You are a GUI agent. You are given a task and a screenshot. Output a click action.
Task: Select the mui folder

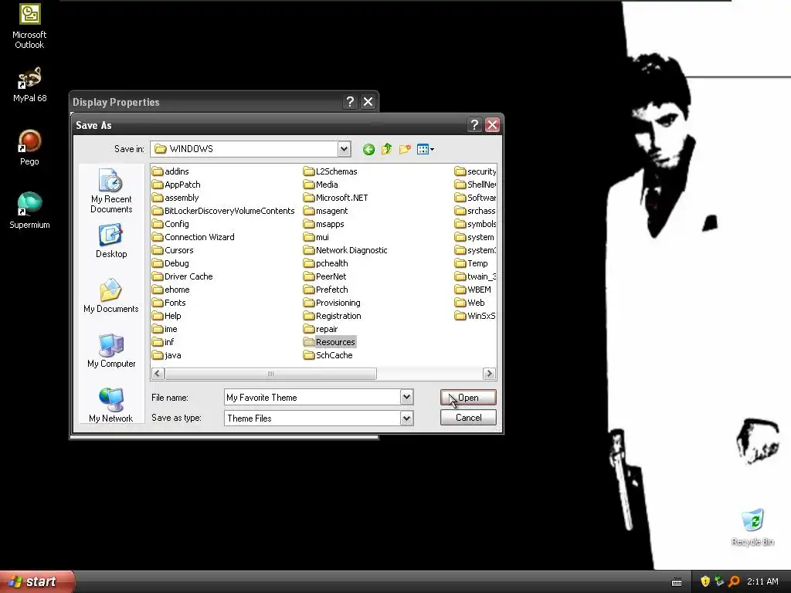[x=316, y=237]
